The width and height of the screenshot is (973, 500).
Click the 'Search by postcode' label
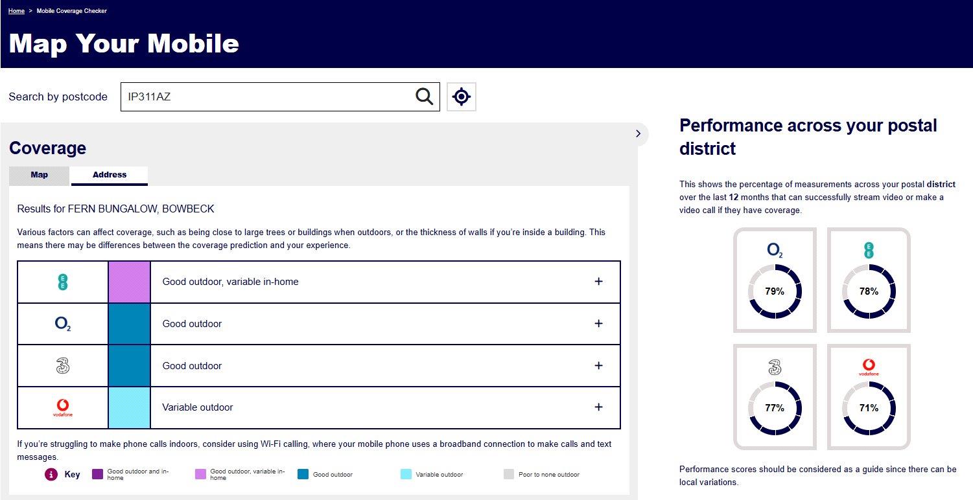pyautogui.click(x=58, y=97)
